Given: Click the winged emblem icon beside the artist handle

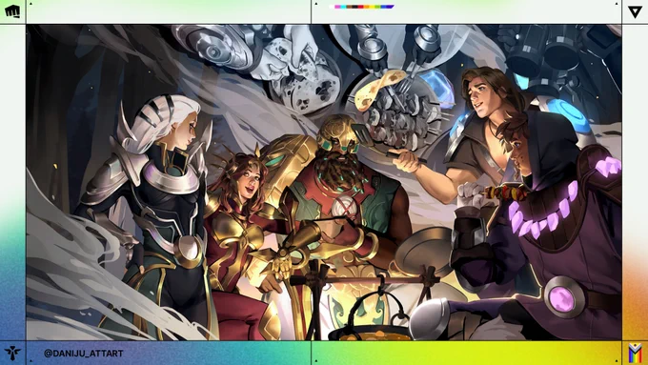Looking at the screenshot, I should tap(12, 353).
